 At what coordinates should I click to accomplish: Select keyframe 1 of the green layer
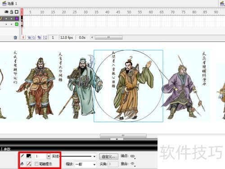22,24
